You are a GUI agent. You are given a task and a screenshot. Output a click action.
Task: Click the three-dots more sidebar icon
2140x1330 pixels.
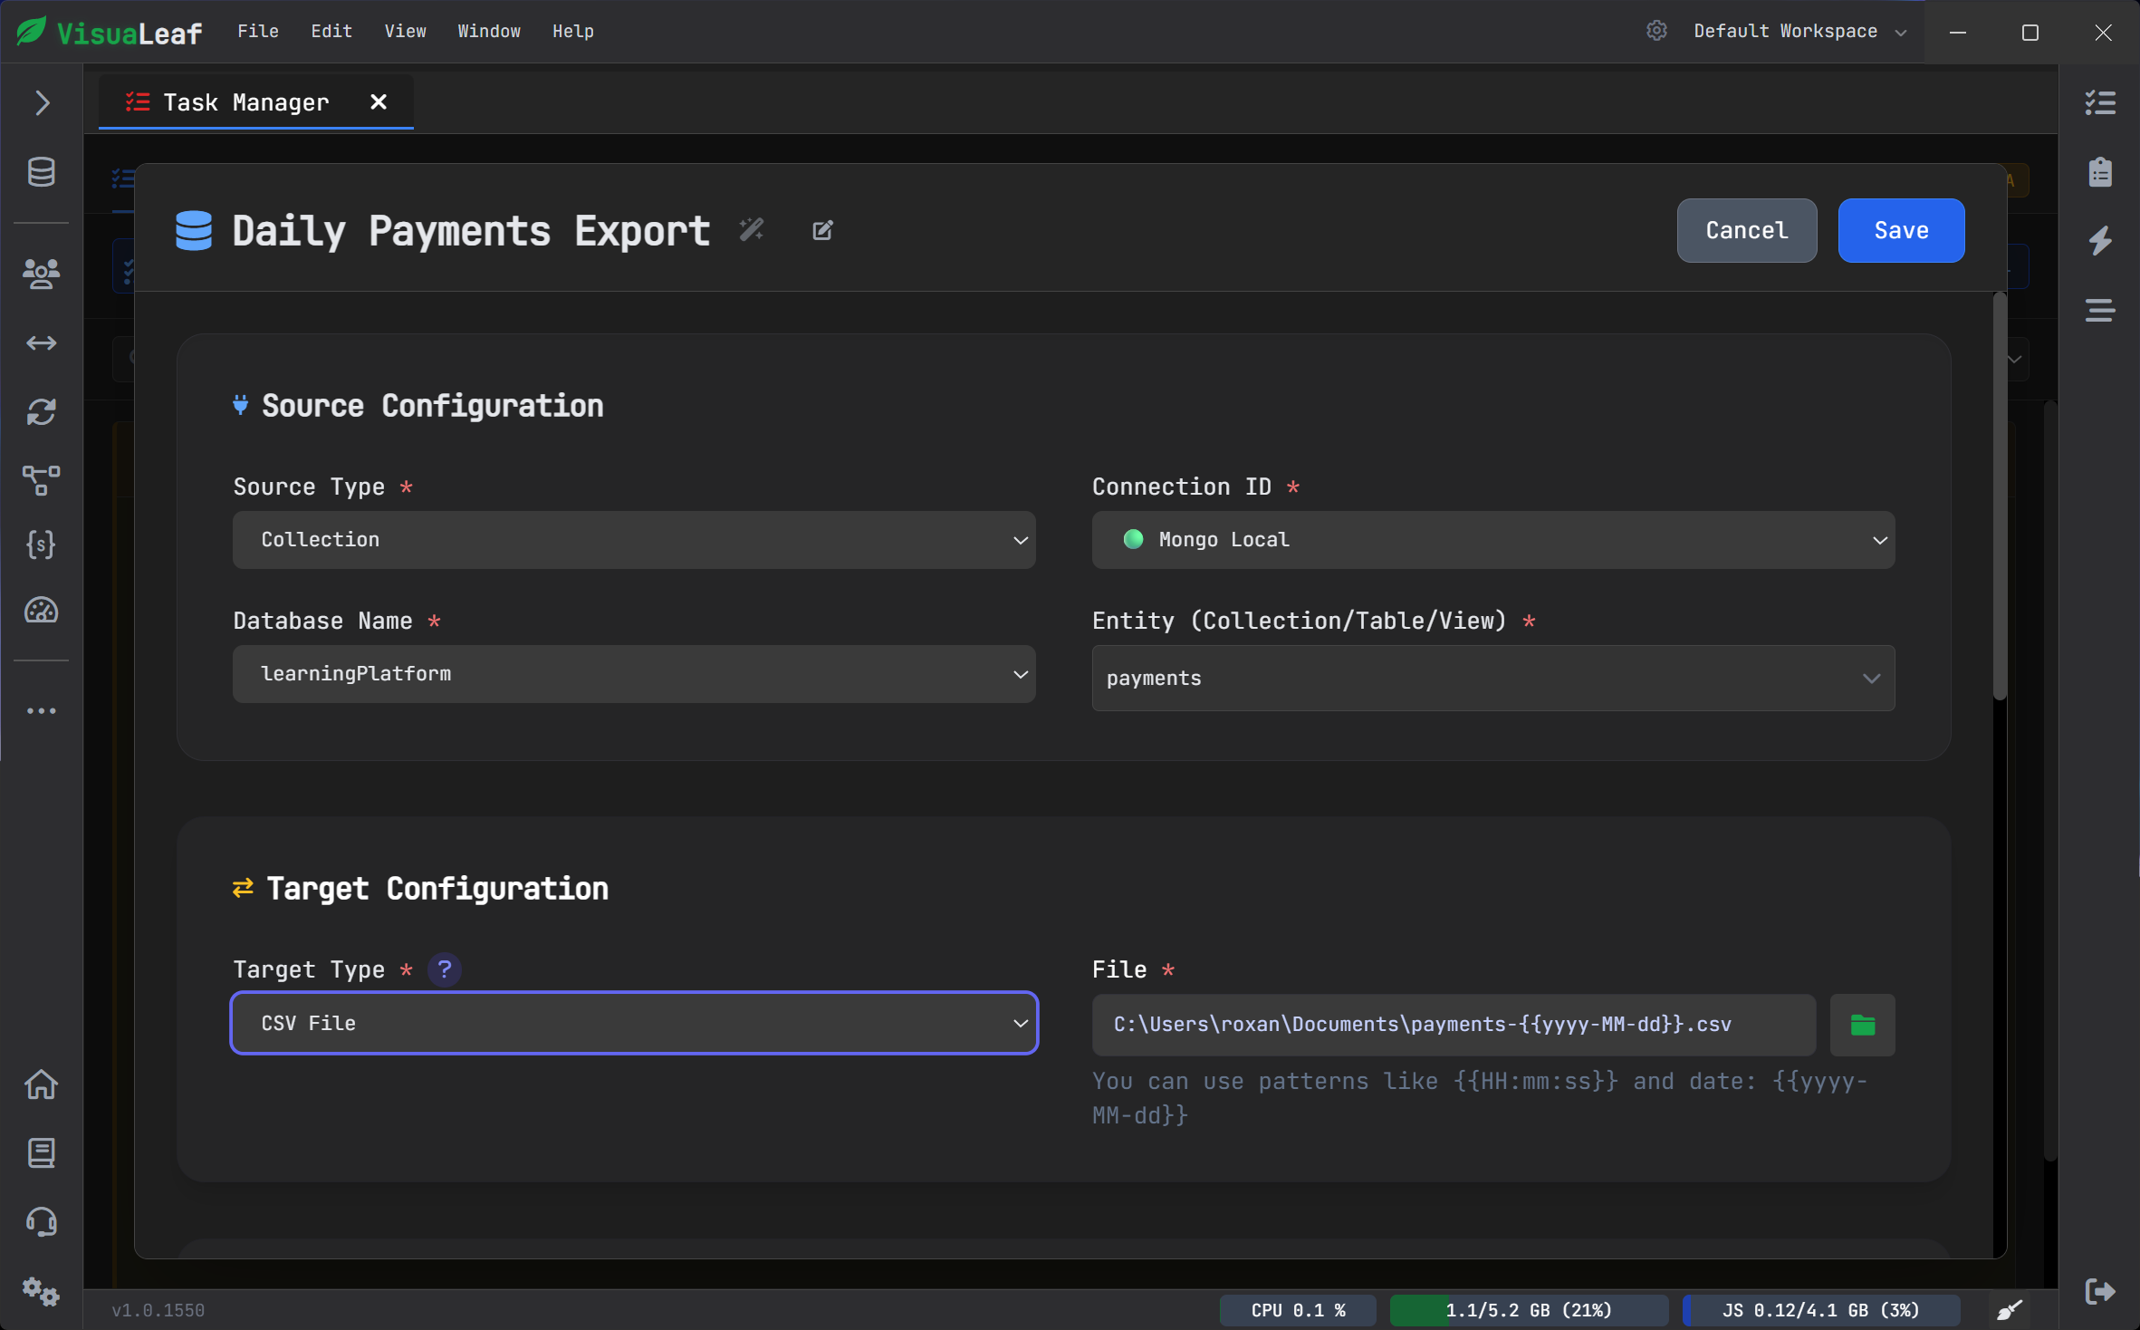tap(42, 711)
